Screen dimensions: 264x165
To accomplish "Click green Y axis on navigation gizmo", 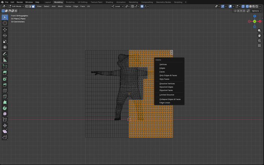I will [x=255, y=21].
